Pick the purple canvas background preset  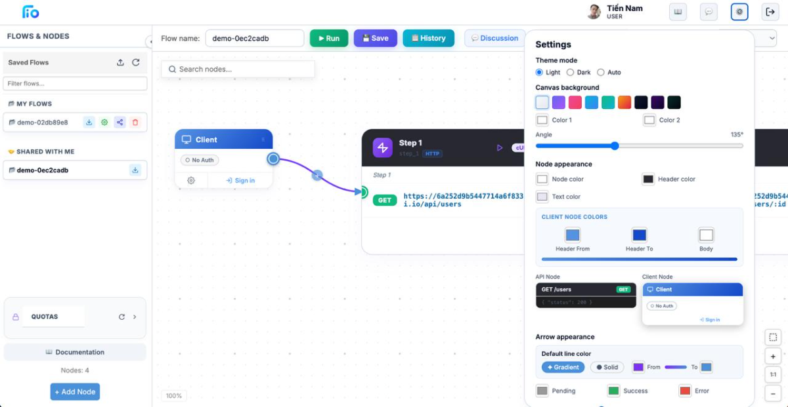click(x=559, y=102)
